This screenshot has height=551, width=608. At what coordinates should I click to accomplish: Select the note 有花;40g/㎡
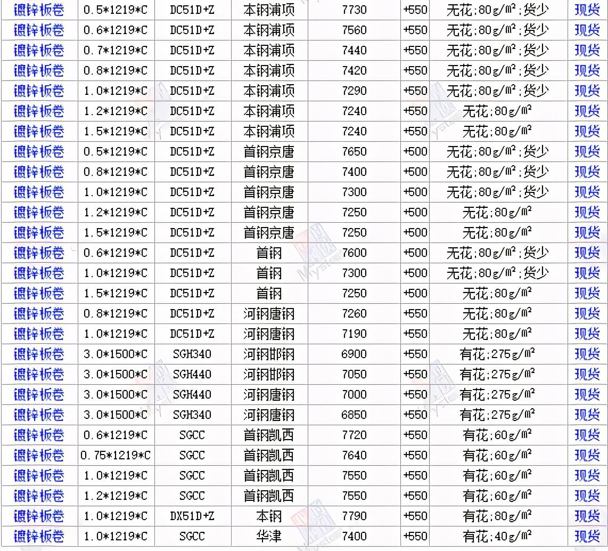tap(497, 536)
